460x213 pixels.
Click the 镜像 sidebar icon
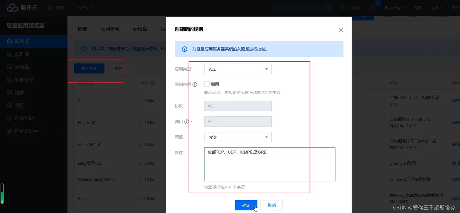tap(10, 93)
